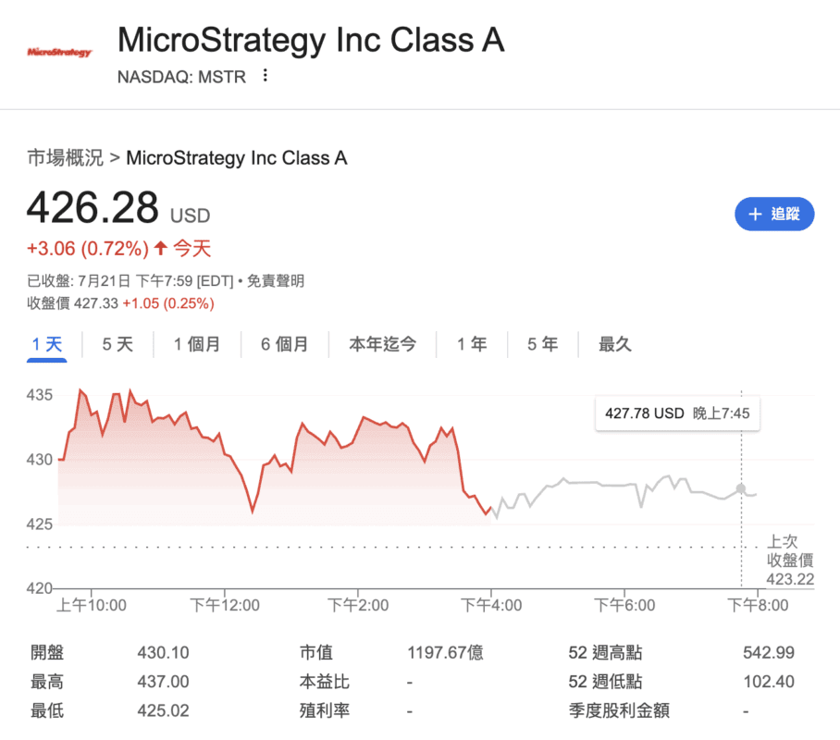Switch to the 1 年 tab
Image resolution: width=840 pixels, height=740 pixels.
(x=472, y=344)
